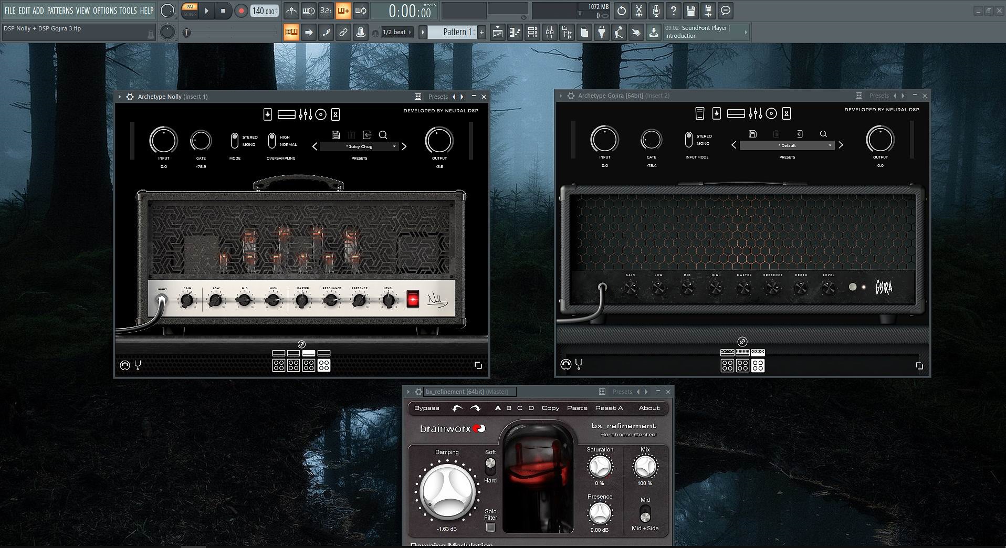Enable Solo Filter checkbox in bx_refinement
The width and height of the screenshot is (1006, 548).
[490, 527]
